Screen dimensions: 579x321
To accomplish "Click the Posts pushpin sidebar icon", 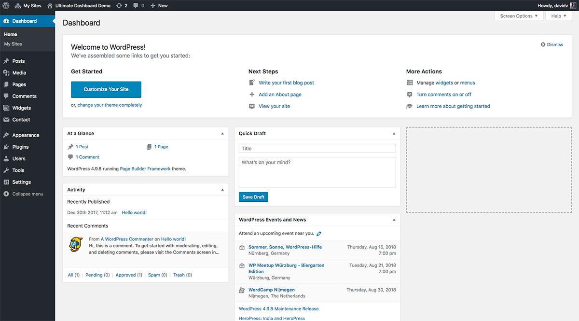I will [x=6, y=61].
